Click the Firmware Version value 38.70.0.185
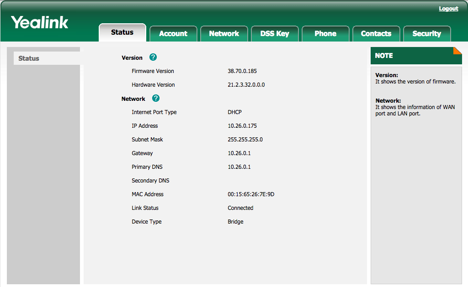Viewport: 468px width, 287px height. point(242,71)
